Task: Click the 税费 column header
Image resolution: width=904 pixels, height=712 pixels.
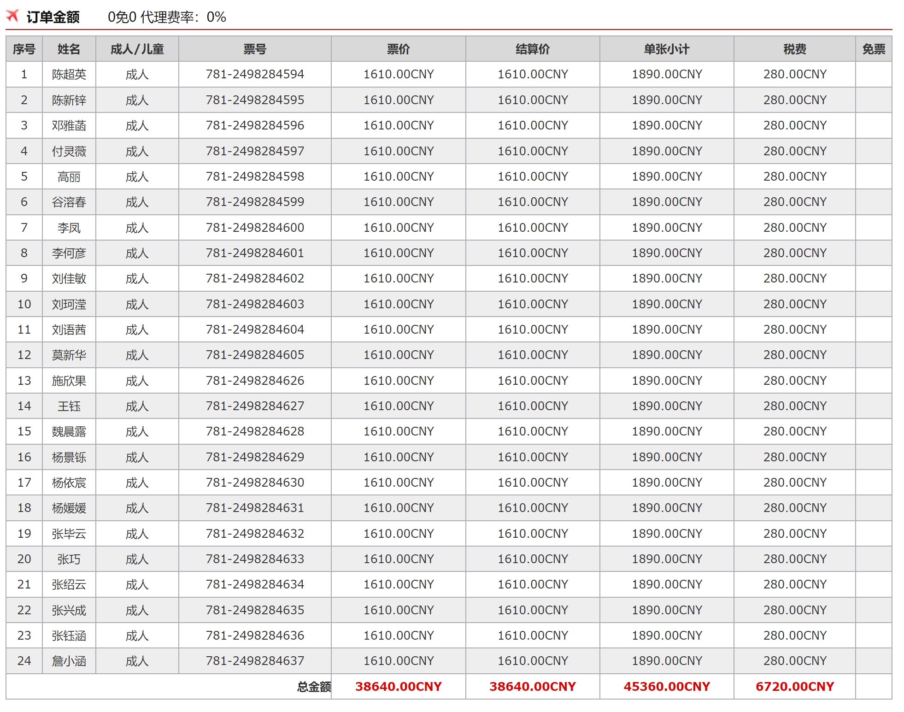Action: 794,49
